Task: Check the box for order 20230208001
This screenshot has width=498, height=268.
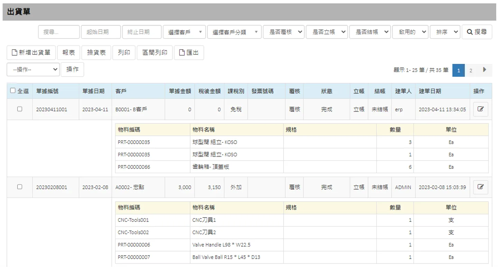Action: [x=20, y=187]
